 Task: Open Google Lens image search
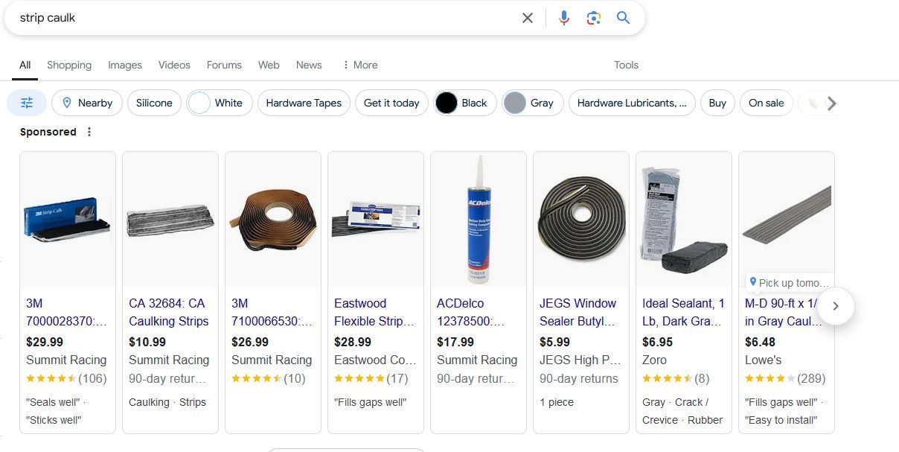click(x=593, y=18)
